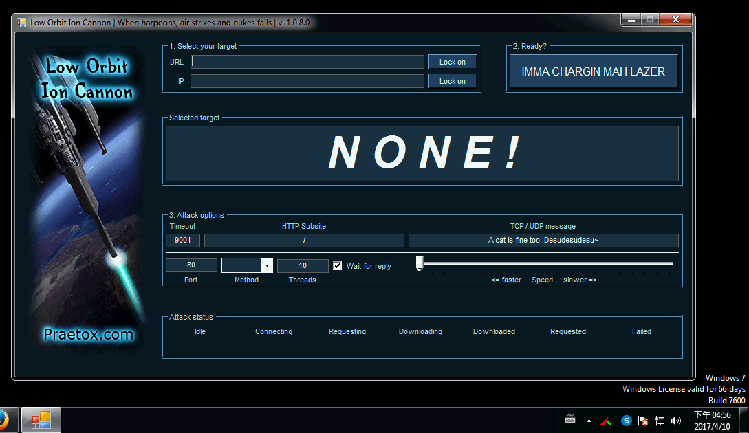The height and width of the screenshot is (433, 749).
Task: Click the volume speaker tray icon
Action: (676, 421)
